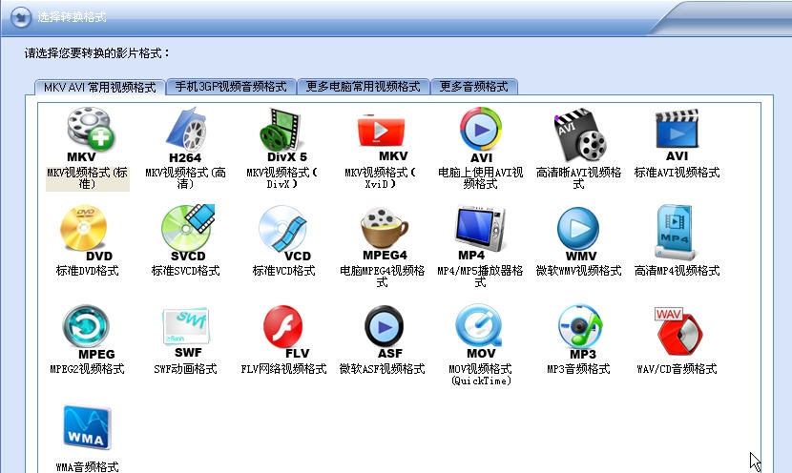The width and height of the screenshot is (792, 473).
Task: Click the MKV视频格式(高清) label text
Action: (185, 178)
